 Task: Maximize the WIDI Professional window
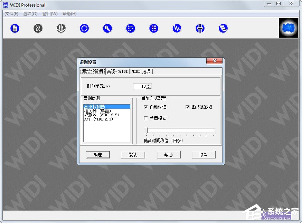pyautogui.click(x=279, y=4)
